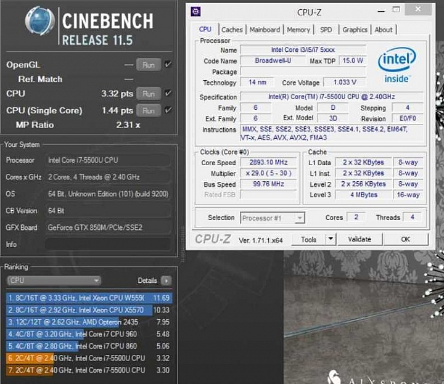Select ranking row i7-5500U scoring 3.30
This screenshot has height=384, width=444.
pyautogui.click(x=89, y=370)
